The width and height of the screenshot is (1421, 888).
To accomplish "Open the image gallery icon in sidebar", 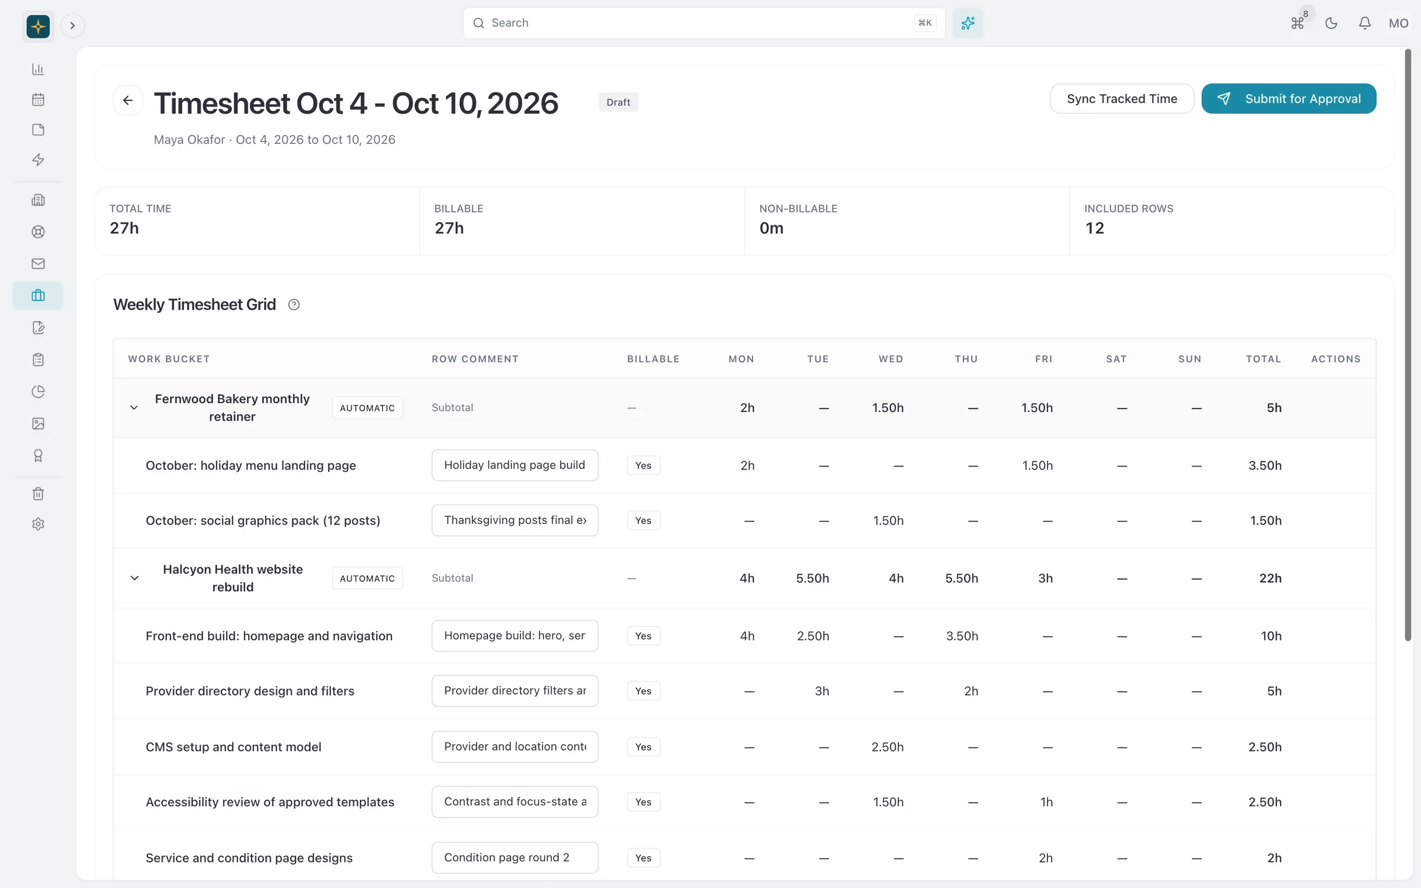I will (x=38, y=423).
